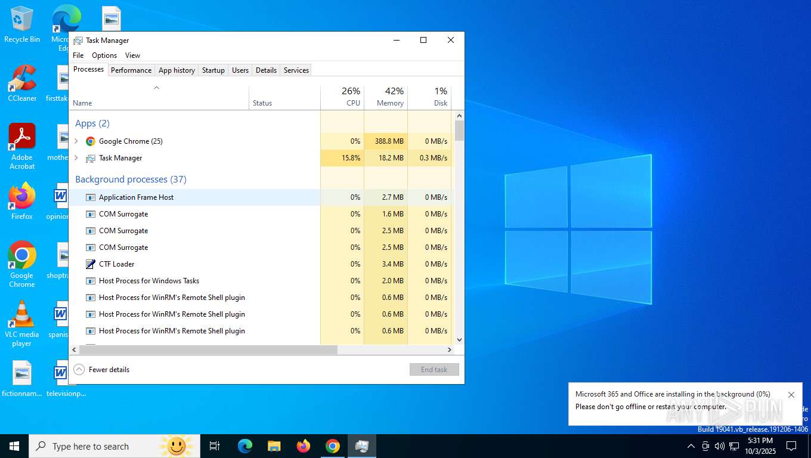Switch to the Performance tab
Screen dimensions: 811x458
click(x=131, y=70)
